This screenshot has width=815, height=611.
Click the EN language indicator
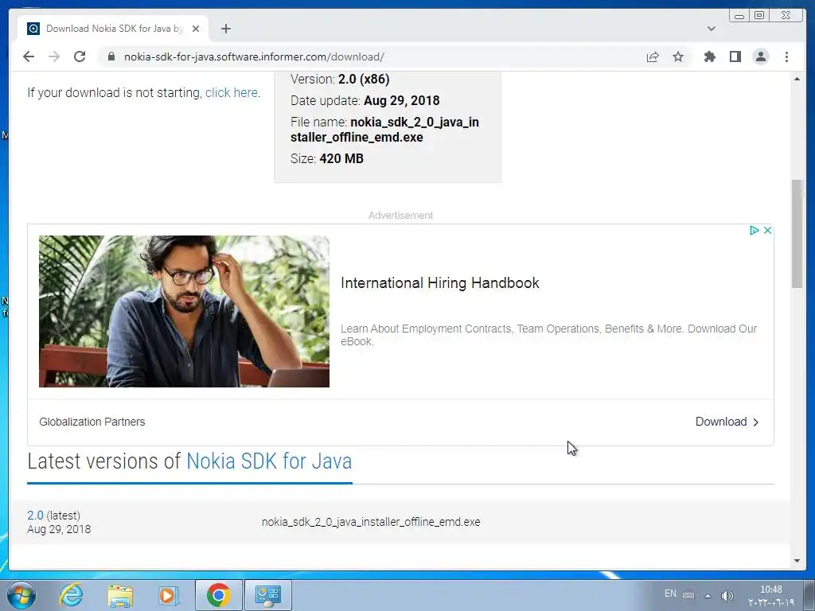(670, 593)
